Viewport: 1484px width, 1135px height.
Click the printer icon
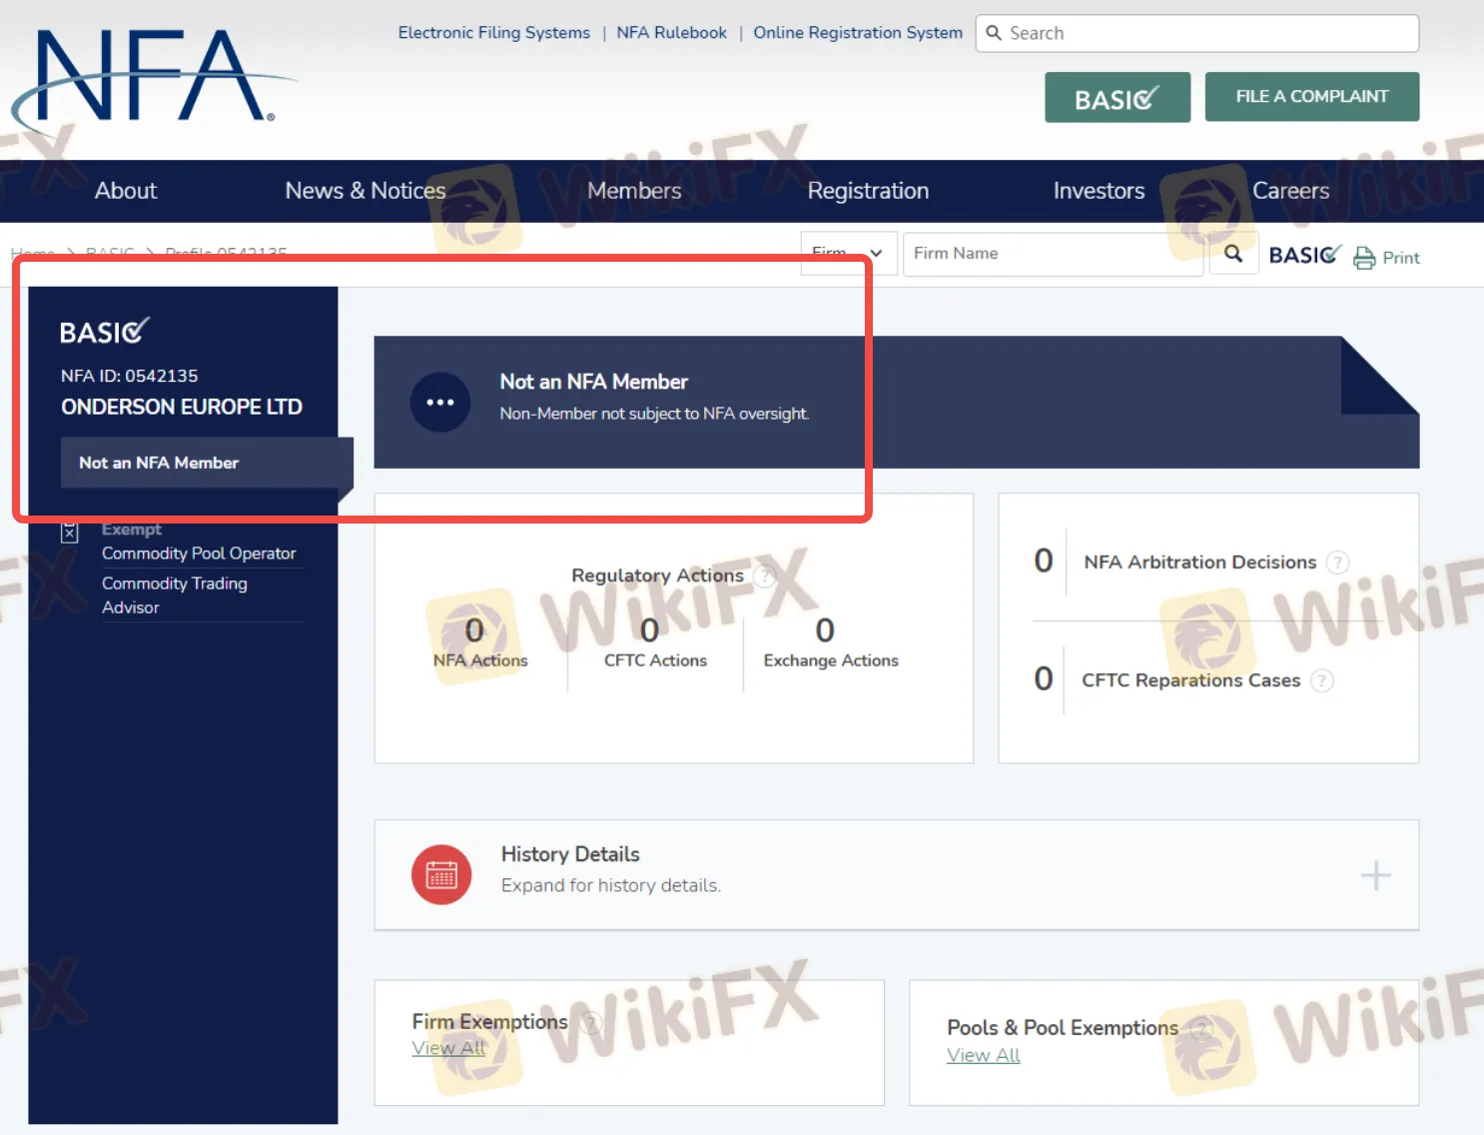click(1364, 258)
